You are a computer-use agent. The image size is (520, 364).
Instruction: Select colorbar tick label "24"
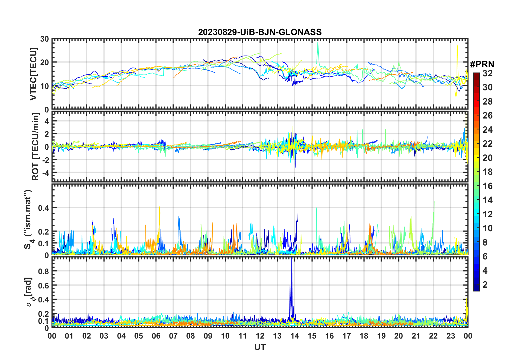(x=487, y=130)
